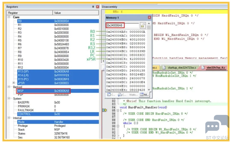The width and height of the screenshot is (232, 143).
Task: Select the R7 register row
Action: click(x=58, y=48)
